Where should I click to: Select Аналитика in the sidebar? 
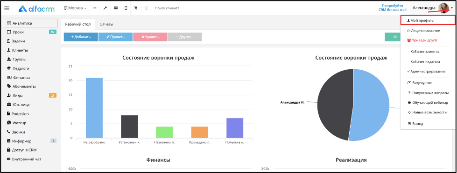[x=30, y=23]
